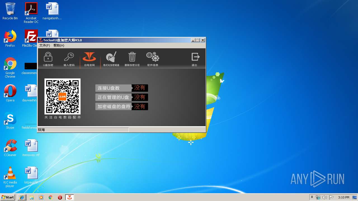Click the 正在管理的U盘 status label
Viewport: 358px width, 201px height.
click(x=113, y=97)
